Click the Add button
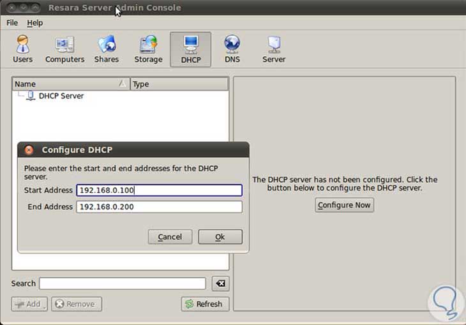 29,304
